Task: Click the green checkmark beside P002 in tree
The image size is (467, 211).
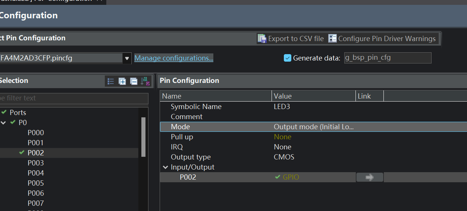Action: point(22,152)
